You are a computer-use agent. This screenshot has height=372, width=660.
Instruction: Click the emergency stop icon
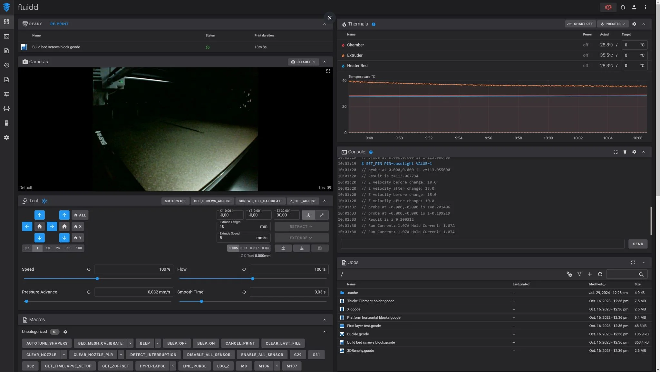[x=608, y=7]
